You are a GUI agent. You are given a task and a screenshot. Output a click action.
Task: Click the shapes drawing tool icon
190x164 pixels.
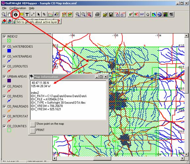click(56, 15)
